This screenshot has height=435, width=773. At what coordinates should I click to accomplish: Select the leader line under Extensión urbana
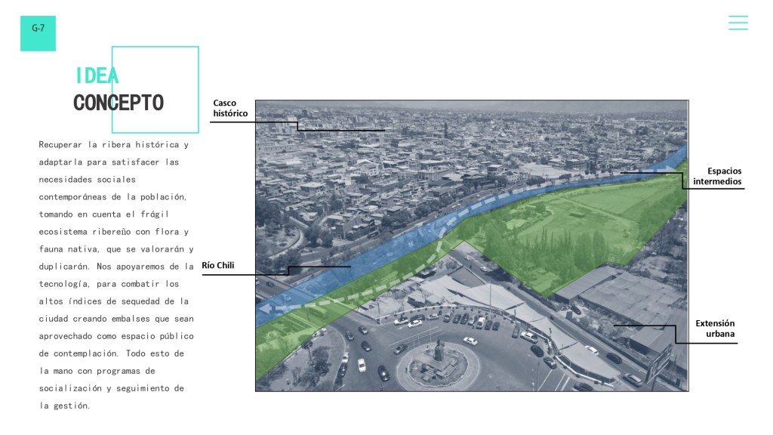pyautogui.click(x=706, y=343)
